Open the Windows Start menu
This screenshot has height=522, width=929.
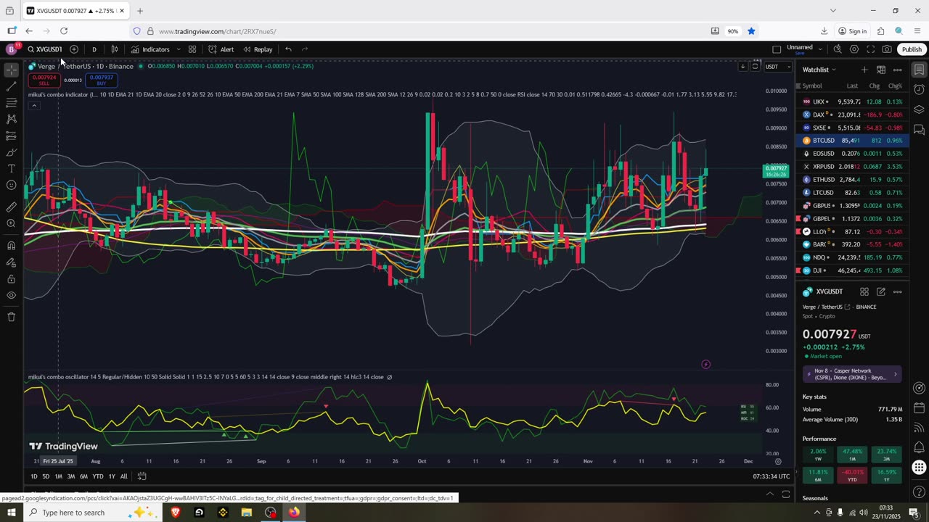point(11,513)
